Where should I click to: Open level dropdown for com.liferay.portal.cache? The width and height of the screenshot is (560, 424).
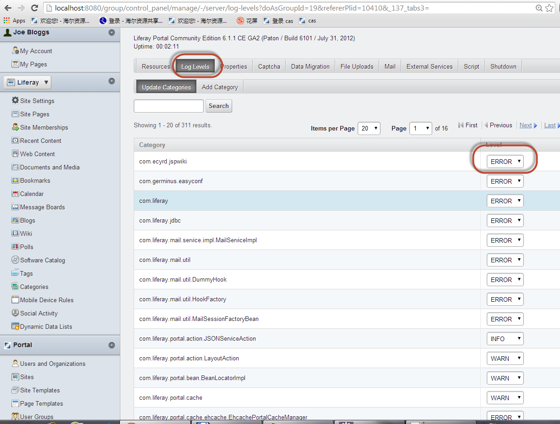pyautogui.click(x=505, y=398)
